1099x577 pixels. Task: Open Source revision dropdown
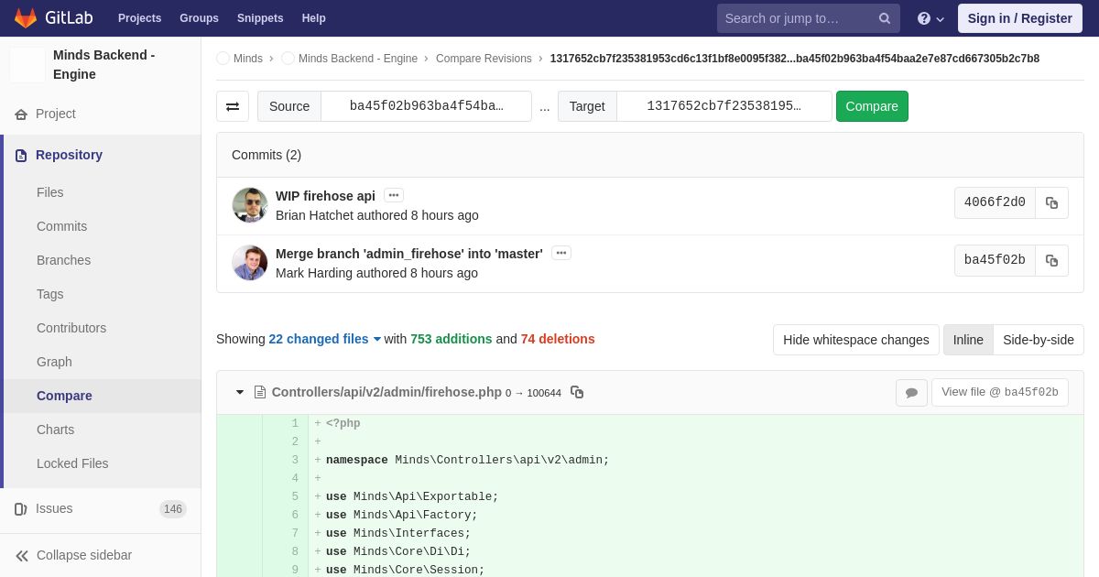click(x=426, y=106)
